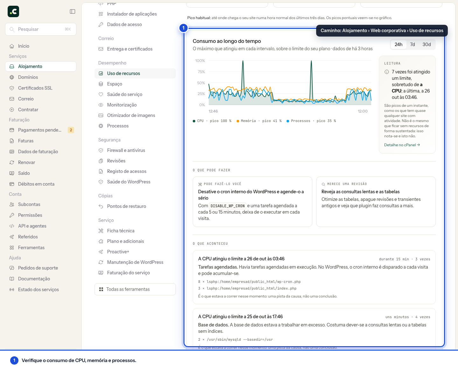
Task: Click the Renovar refresh icon
Action: 12,162
